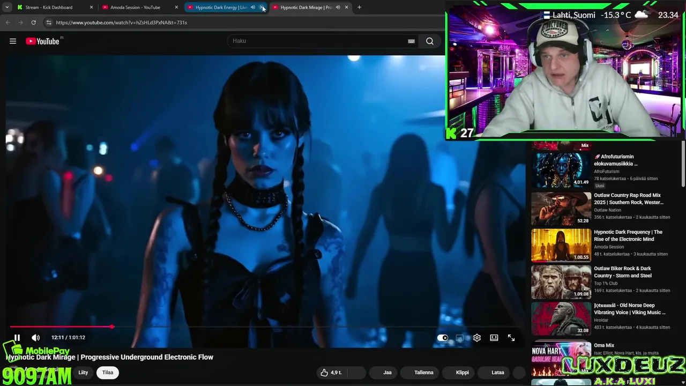Viewport: 686px width, 386px height.
Task: Click the Oma Mix title
Action: [x=604, y=345]
